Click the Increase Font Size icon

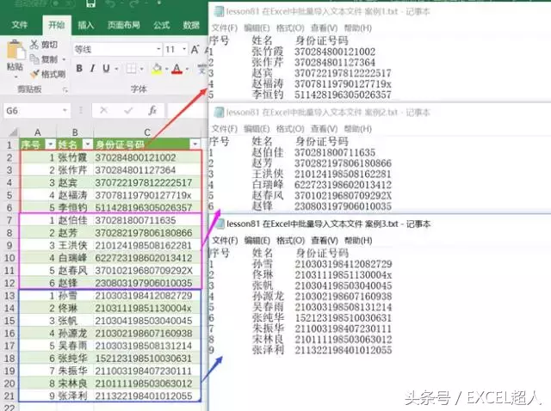coord(195,50)
